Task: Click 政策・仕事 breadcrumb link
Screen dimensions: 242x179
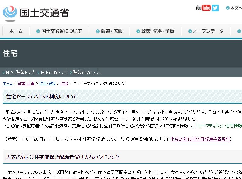Action: click(26, 83)
